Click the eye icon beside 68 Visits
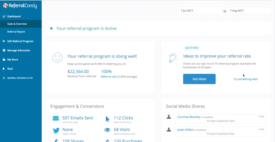This screenshot has width=275, height=142. [x=107, y=130]
